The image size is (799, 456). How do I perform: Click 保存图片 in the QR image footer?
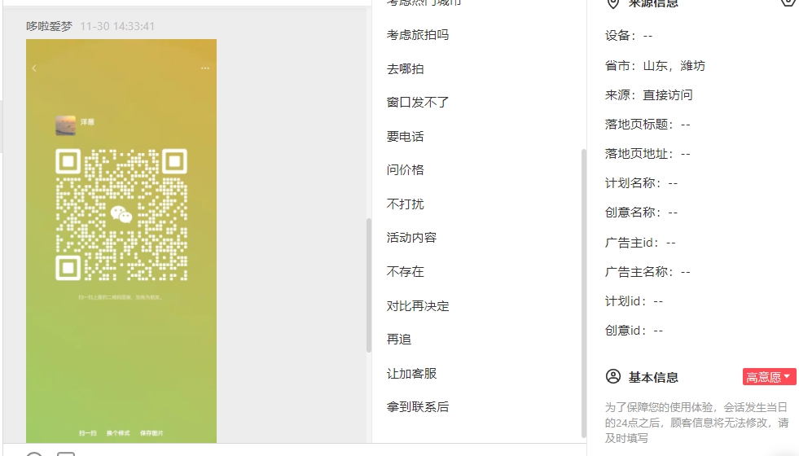coord(151,433)
